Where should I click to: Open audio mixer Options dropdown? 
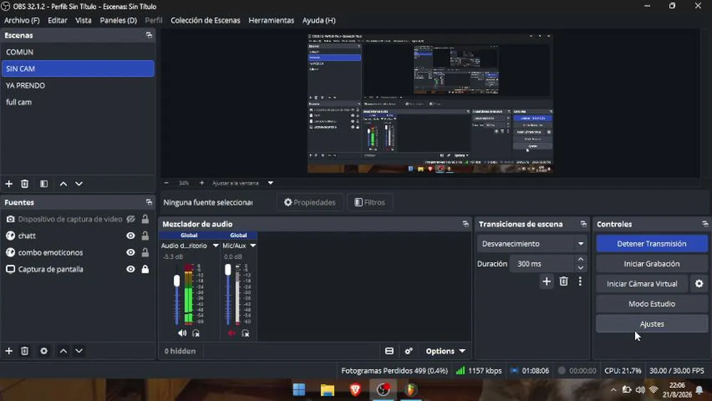click(445, 351)
